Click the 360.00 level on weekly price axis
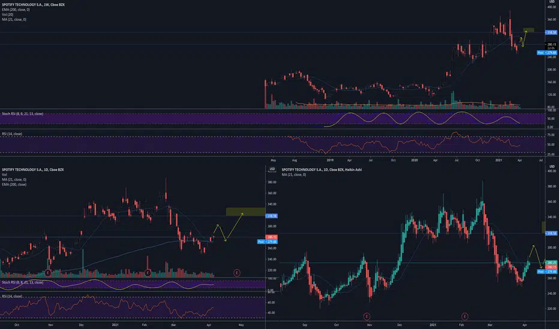Image resolution: width=559 pixels, height=329 pixels. pos(552,20)
